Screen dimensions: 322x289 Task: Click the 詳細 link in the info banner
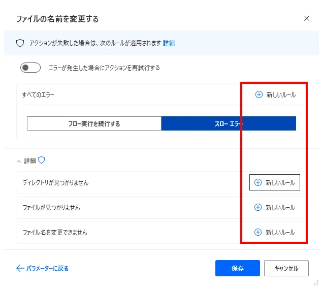[x=169, y=43]
